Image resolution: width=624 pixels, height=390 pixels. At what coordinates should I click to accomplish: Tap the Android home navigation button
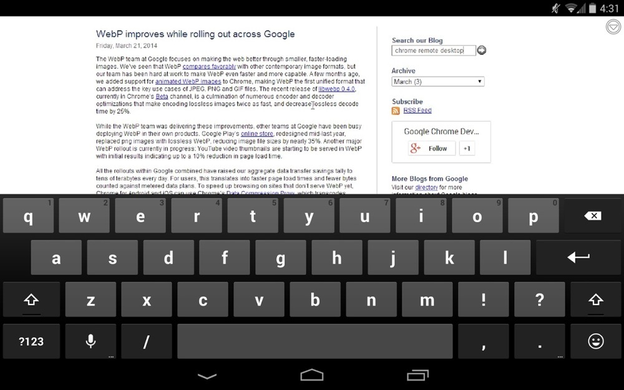pyautogui.click(x=312, y=375)
